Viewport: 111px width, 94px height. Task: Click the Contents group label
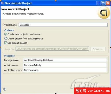coord(9,30)
